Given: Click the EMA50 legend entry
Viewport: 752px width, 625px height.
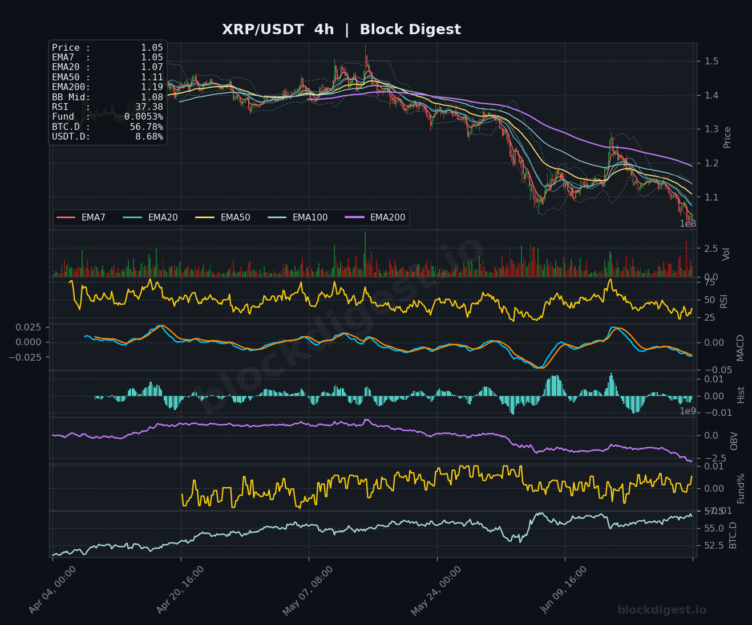Looking at the screenshot, I should [223, 218].
